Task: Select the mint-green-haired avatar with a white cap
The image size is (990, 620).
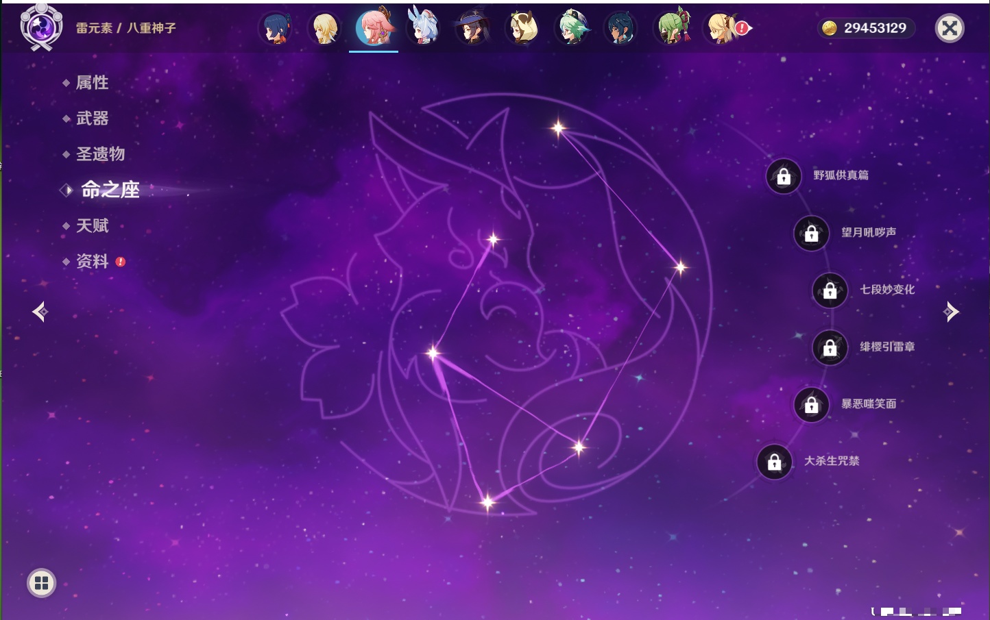Action: coord(571,28)
